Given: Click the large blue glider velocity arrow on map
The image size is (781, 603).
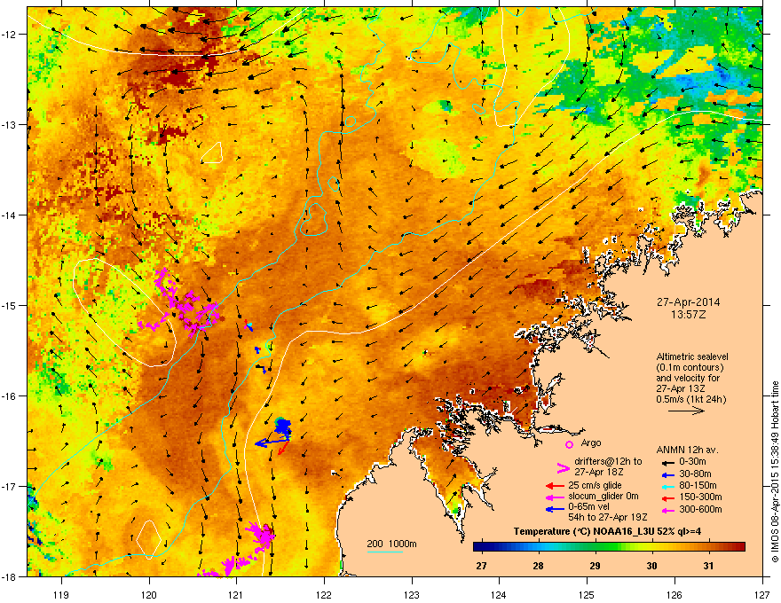Looking at the screenshot, I should click(x=272, y=442).
